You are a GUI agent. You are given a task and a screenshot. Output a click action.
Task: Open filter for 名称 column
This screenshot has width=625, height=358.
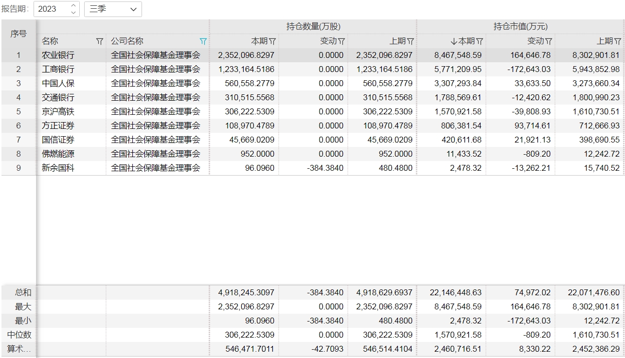point(99,41)
